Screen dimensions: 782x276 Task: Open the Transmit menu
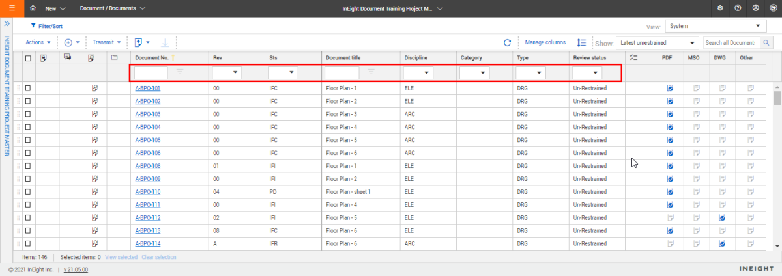(106, 42)
